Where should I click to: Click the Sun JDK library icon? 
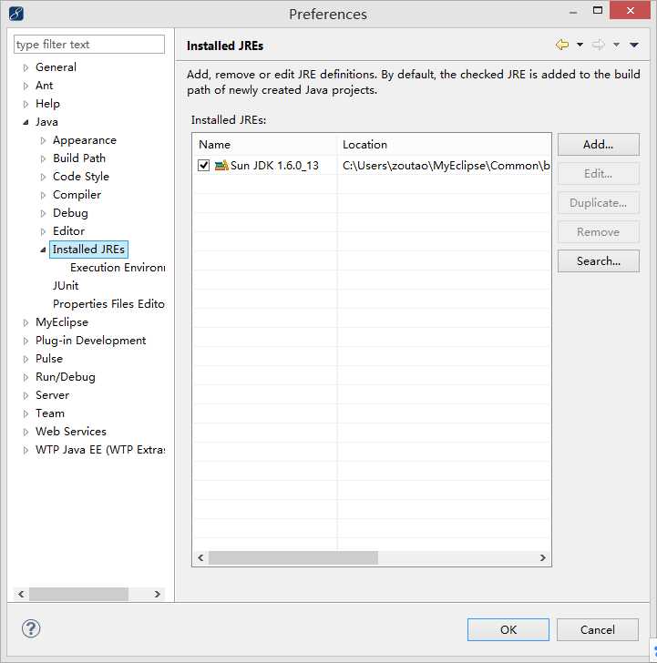tap(221, 166)
